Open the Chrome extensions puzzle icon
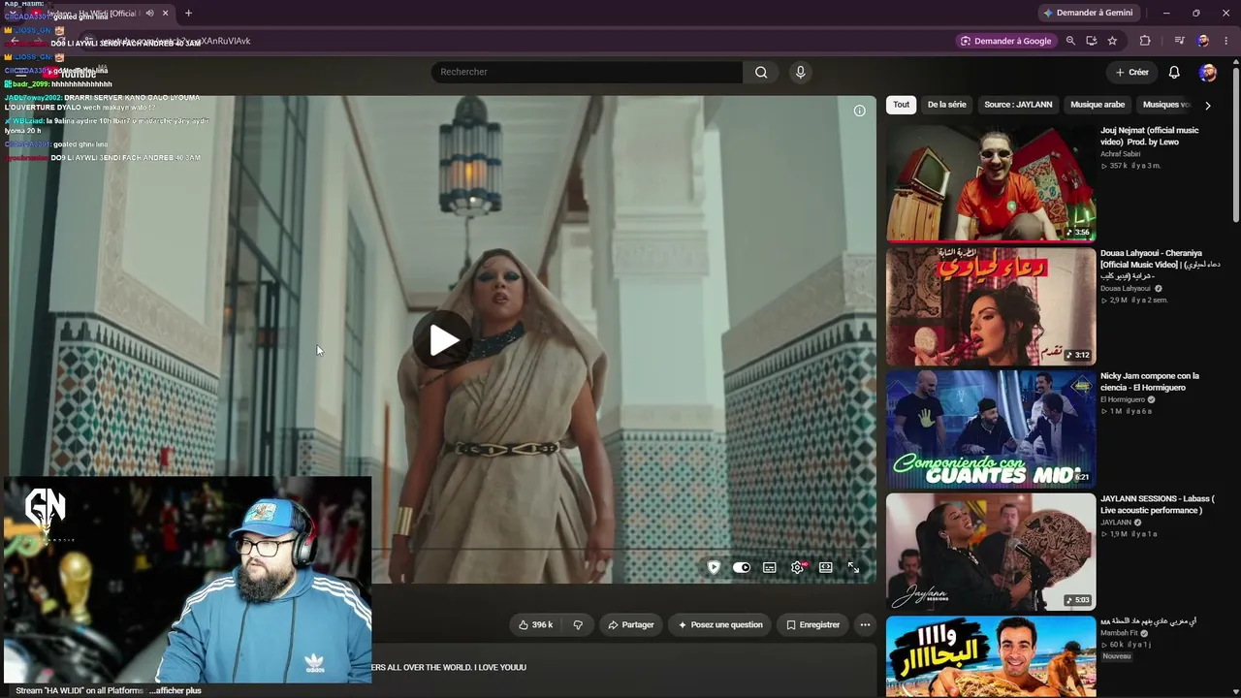Image resolution: width=1241 pixels, height=698 pixels. click(1145, 41)
